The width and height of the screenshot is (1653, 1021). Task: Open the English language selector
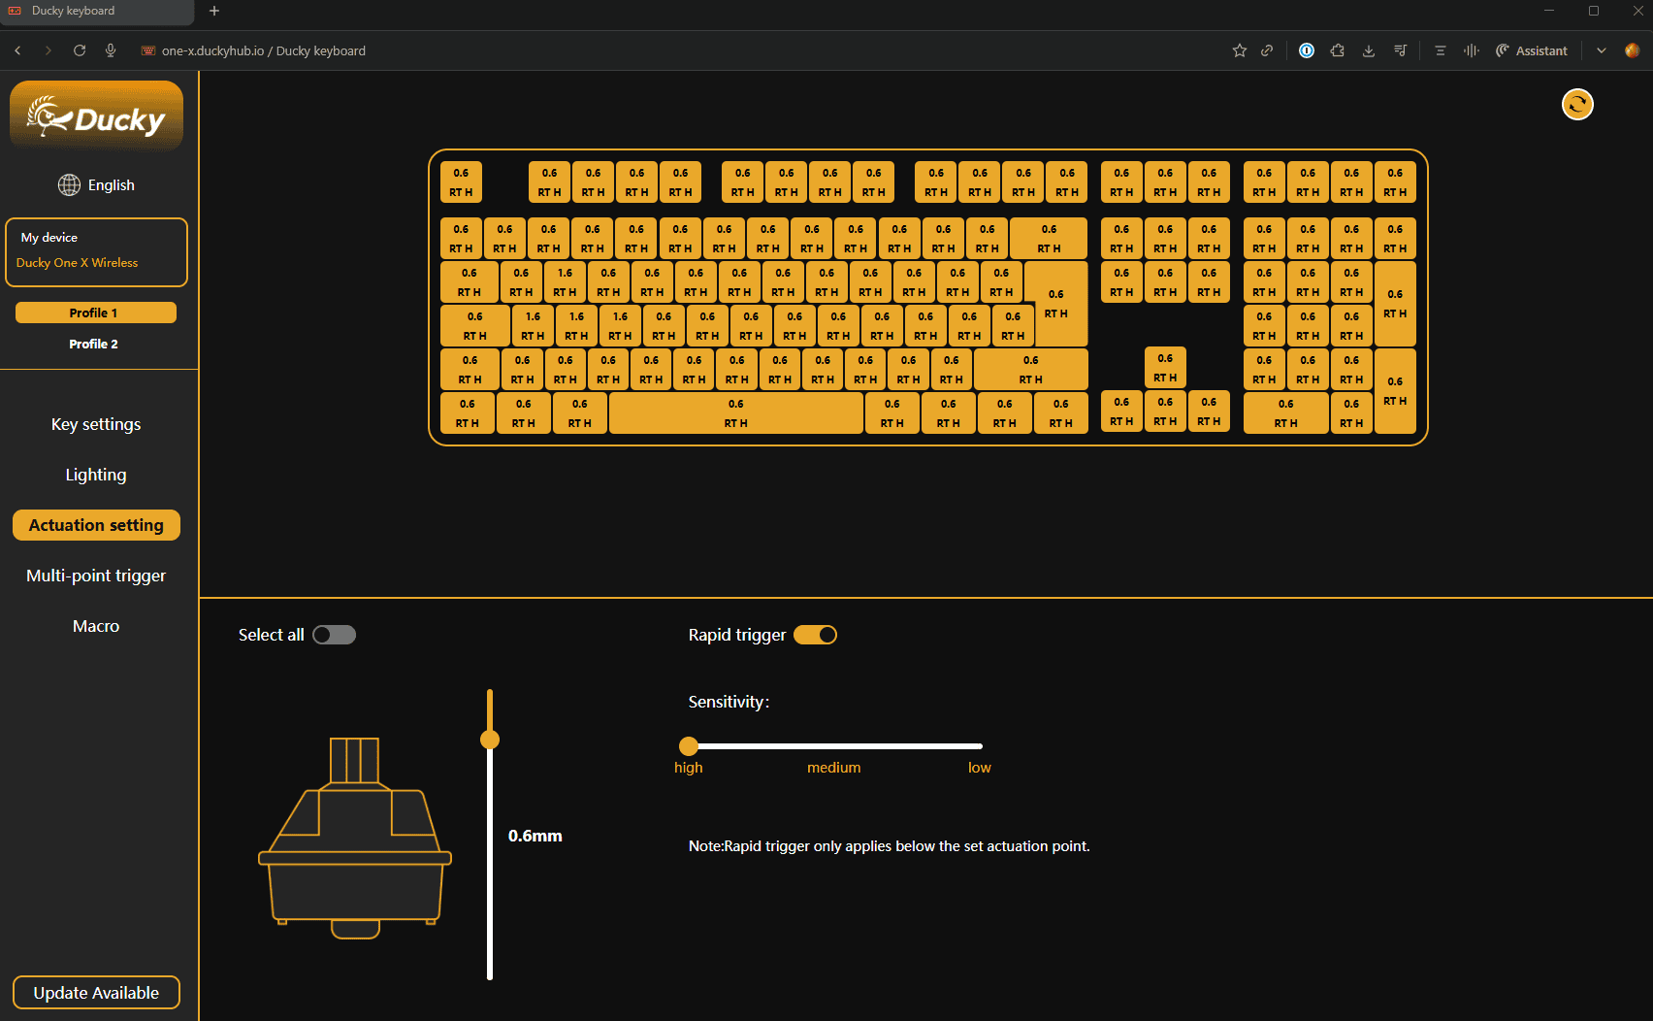point(111,185)
